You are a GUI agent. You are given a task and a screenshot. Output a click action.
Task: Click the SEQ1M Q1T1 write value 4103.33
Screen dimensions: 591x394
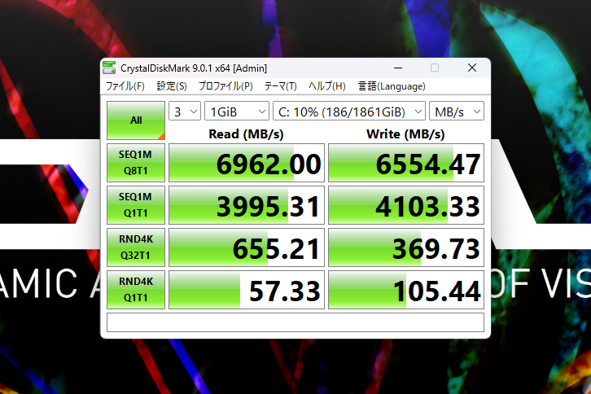pos(406,205)
